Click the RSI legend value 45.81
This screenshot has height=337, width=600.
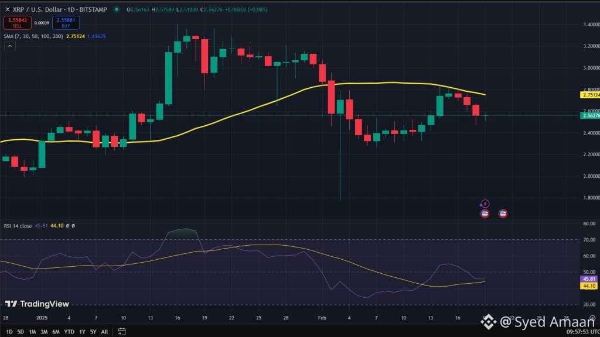click(x=42, y=226)
